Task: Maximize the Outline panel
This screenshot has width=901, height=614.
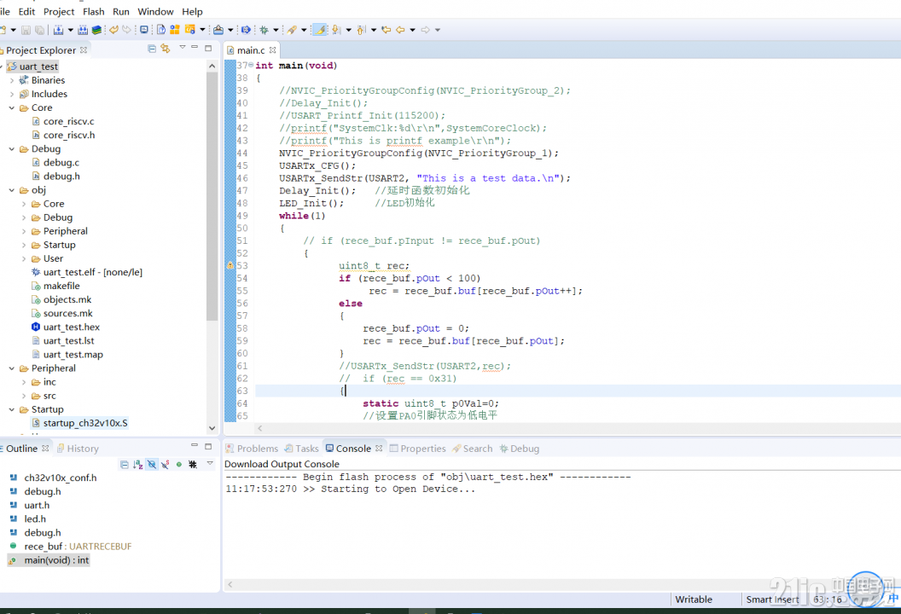Action: (208, 446)
